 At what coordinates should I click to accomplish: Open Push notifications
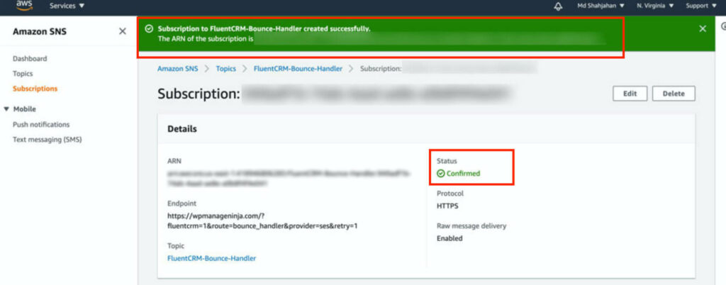[x=41, y=125]
